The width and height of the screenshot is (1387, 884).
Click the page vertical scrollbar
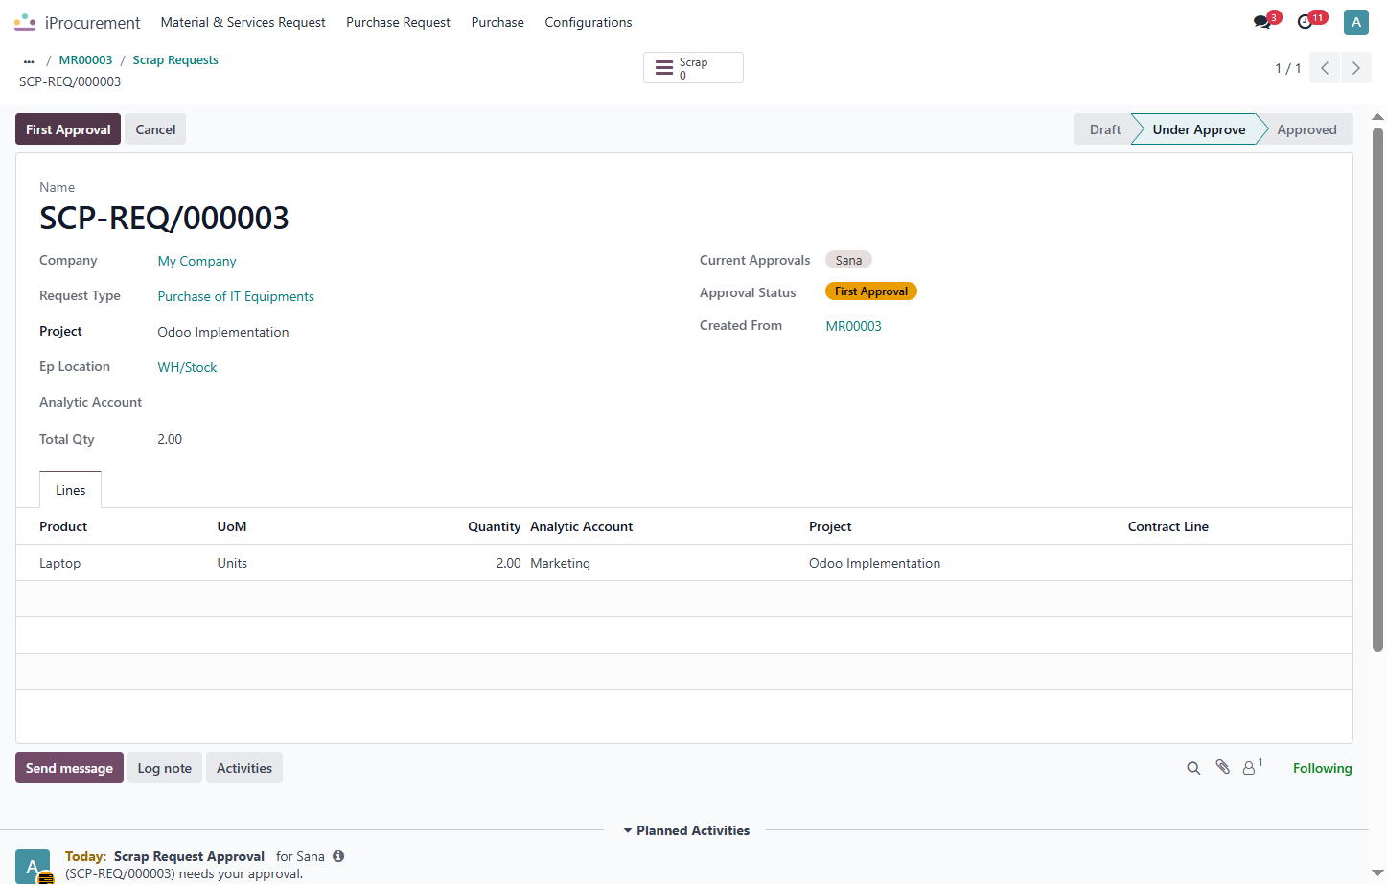pyautogui.click(x=1378, y=388)
